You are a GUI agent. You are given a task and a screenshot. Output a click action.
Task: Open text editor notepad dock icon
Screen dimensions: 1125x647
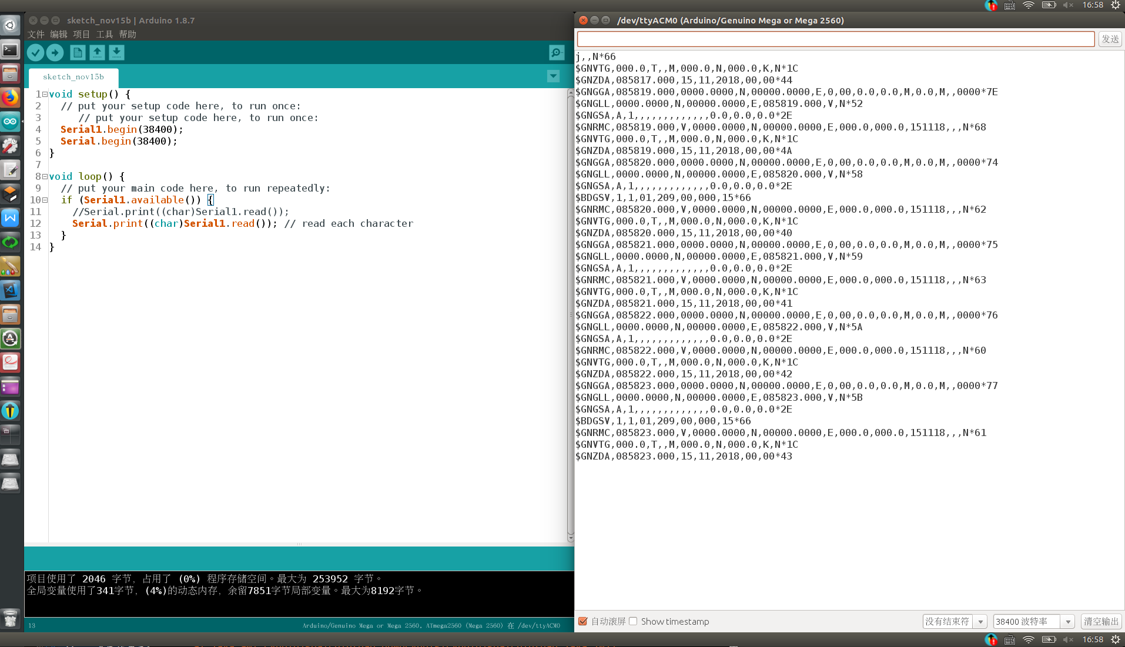tap(11, 170)
